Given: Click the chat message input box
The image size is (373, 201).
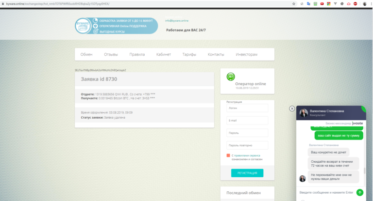Looking at the screenshot, I should tap(326, 192).
